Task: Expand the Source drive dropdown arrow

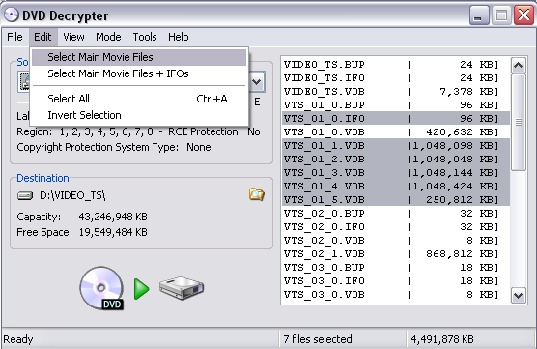Action: tap(257, 82)
